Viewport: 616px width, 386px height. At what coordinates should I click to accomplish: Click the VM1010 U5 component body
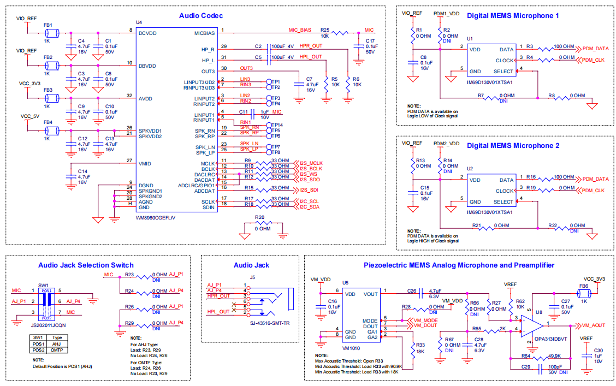(x=360, y=314)
